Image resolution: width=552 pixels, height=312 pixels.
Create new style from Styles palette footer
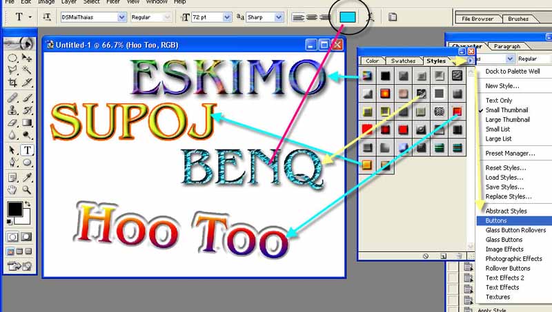pyautogui.click(x=443, y=256)
